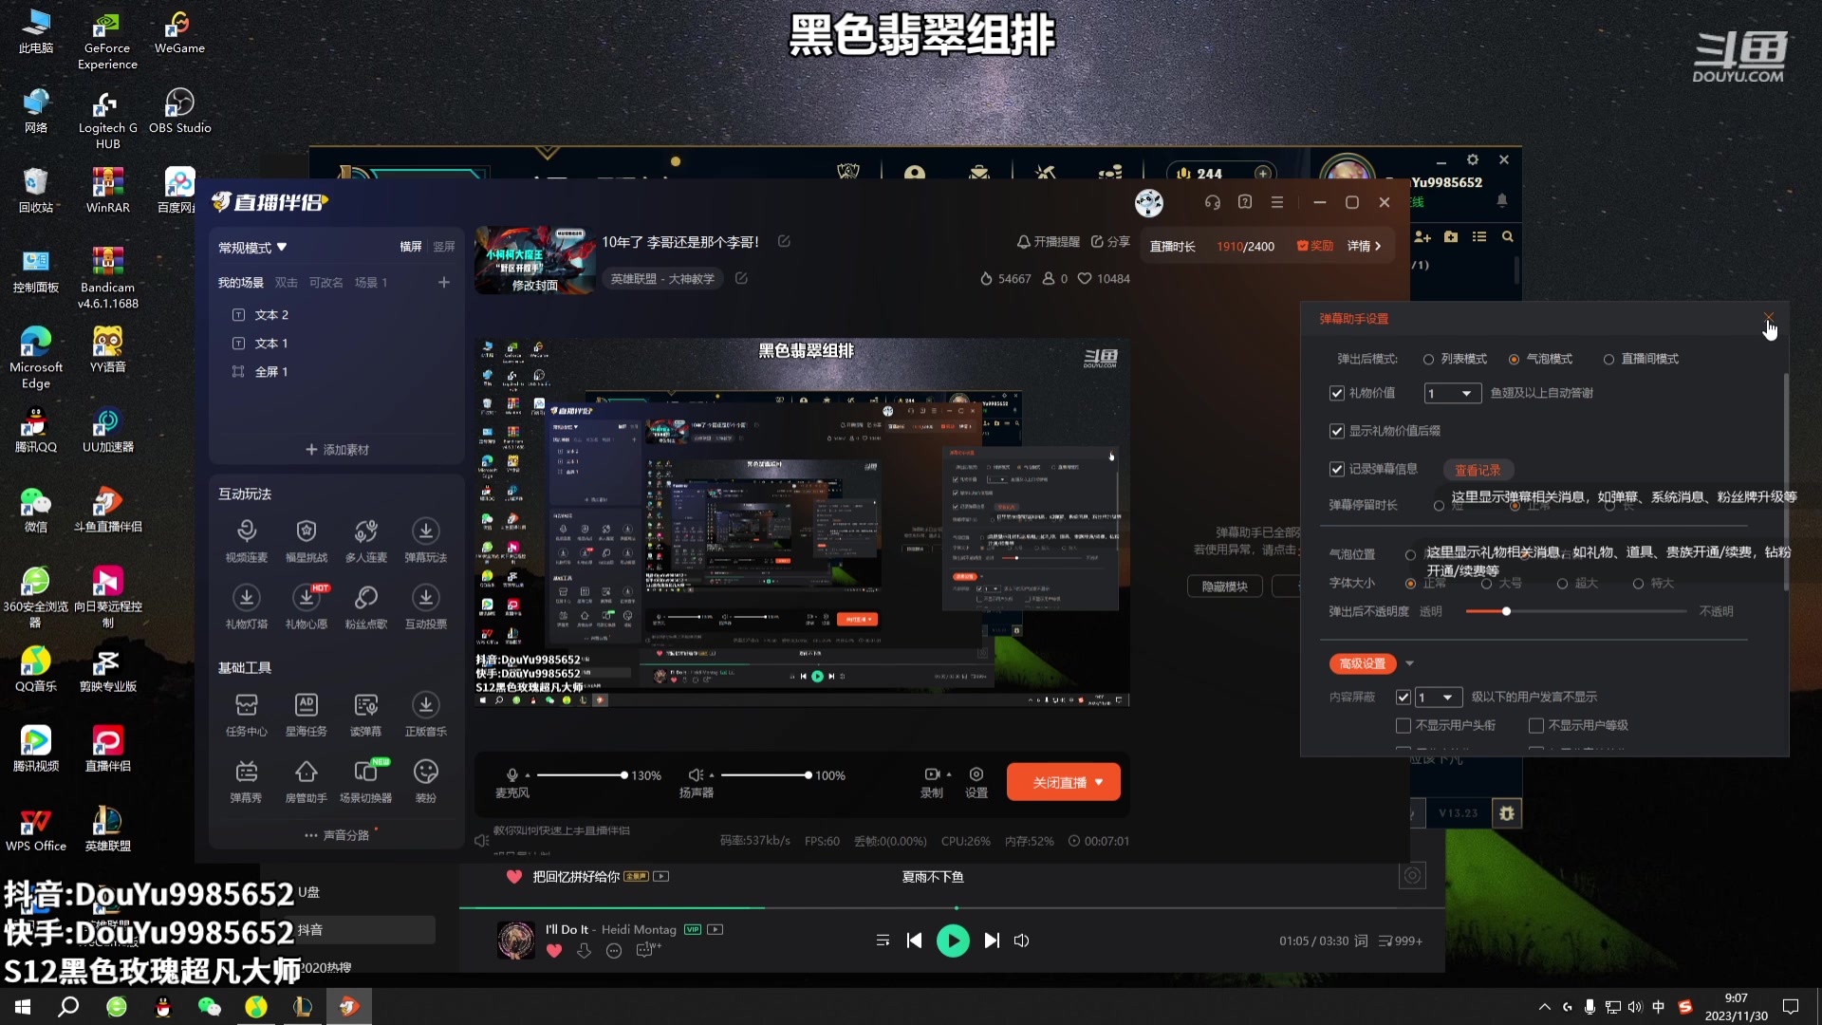
Task: Click 查看记录 view records link
Action: 1477,470
